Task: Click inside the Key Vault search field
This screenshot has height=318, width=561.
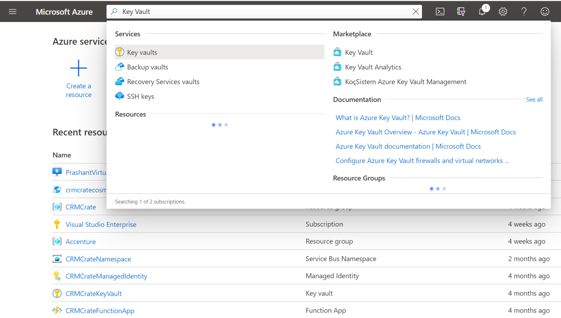Action: (x=265, y=12)
